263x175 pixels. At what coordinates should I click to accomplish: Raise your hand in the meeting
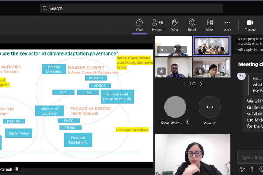174,25
